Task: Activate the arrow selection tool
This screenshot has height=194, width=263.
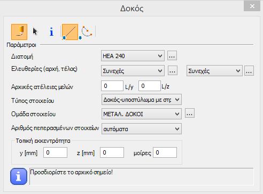Action: coord(35,32)
